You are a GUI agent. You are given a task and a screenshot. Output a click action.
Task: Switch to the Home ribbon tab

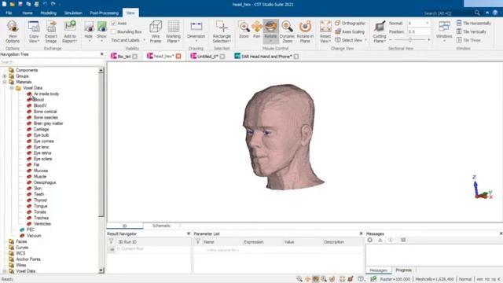[28, 13]
